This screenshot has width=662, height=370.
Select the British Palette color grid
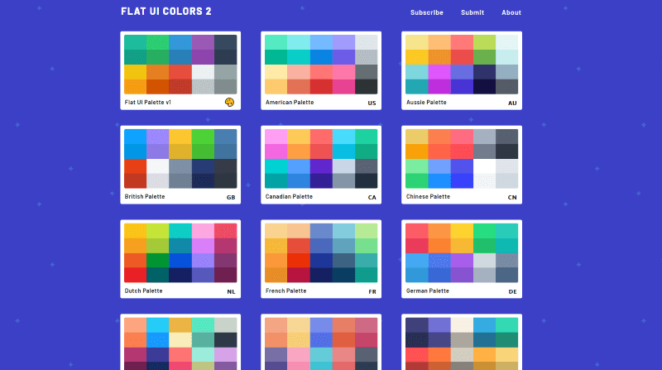point(180,158)
